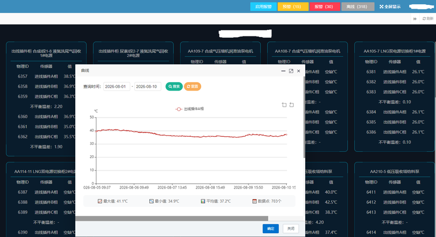
Task: Toggle the 出线插件A相 legend series
Action: pyautogui.click(x=190, y=109)
